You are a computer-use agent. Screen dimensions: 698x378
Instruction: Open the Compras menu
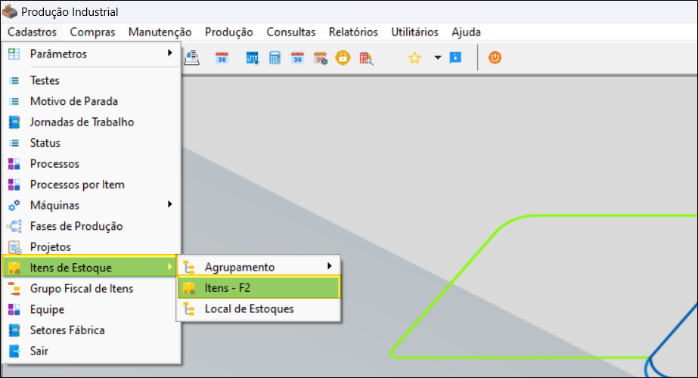92,32
